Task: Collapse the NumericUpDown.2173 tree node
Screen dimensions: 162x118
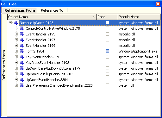Action: (x=10, y=23)
